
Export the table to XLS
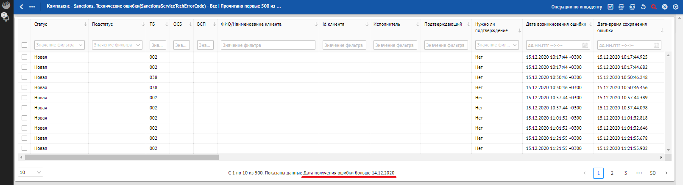click(x=632, y=7)
